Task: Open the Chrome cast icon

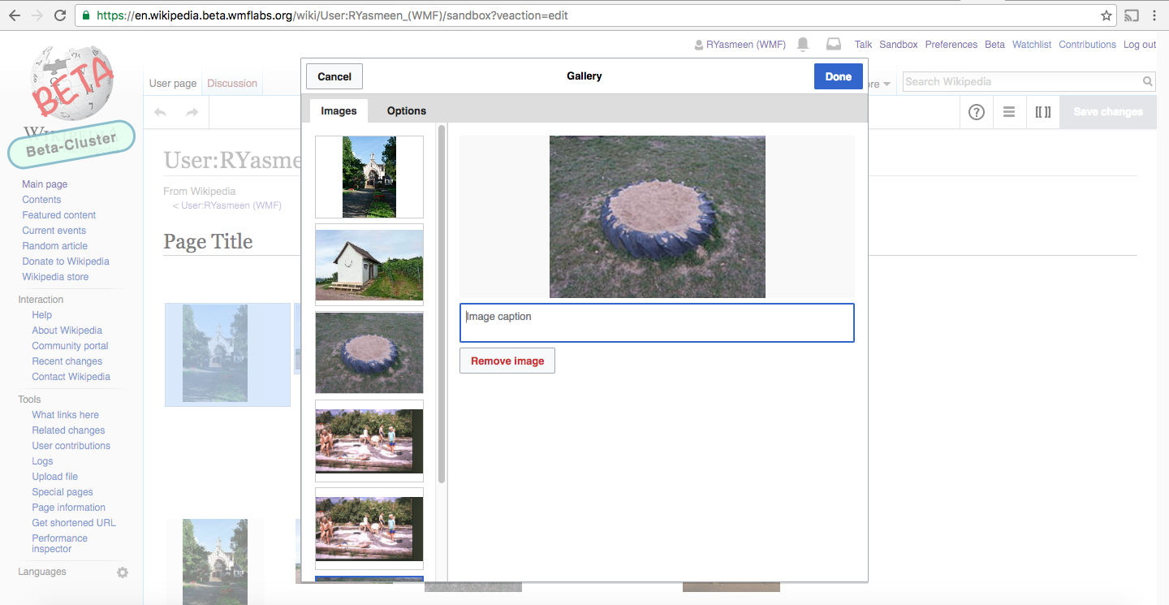Action: pos(1131,15)
